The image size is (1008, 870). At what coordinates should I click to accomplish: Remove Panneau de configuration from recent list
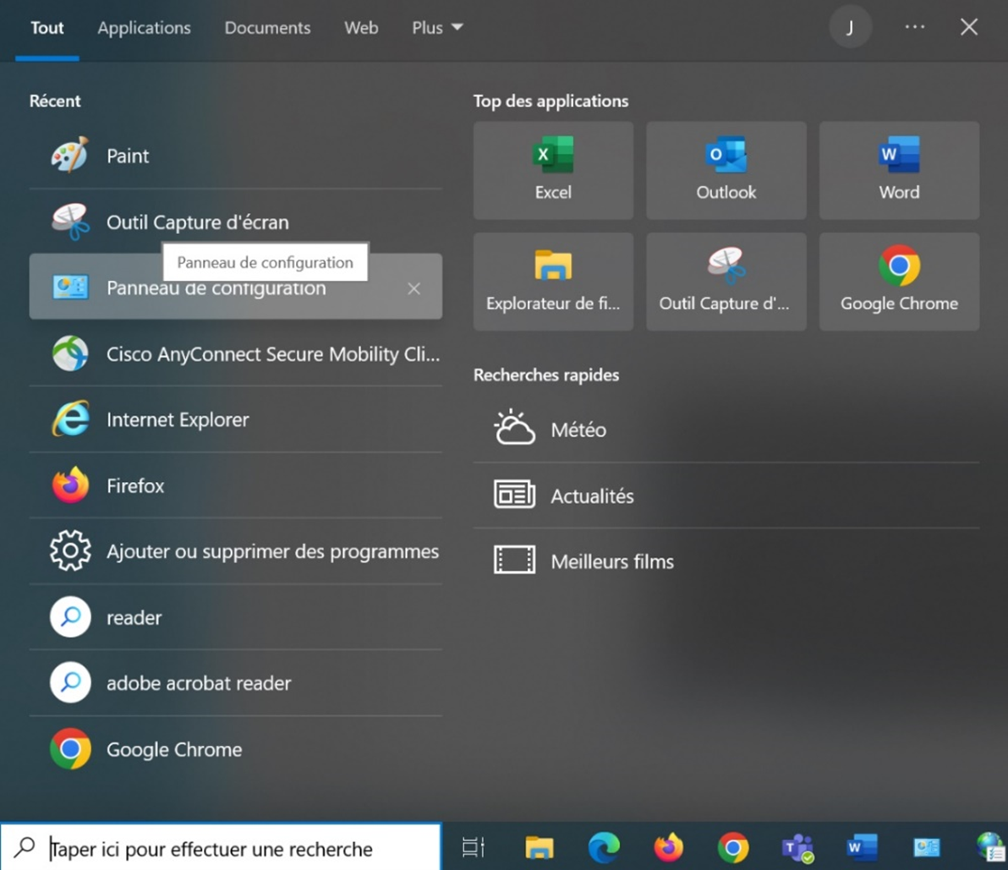414,289
